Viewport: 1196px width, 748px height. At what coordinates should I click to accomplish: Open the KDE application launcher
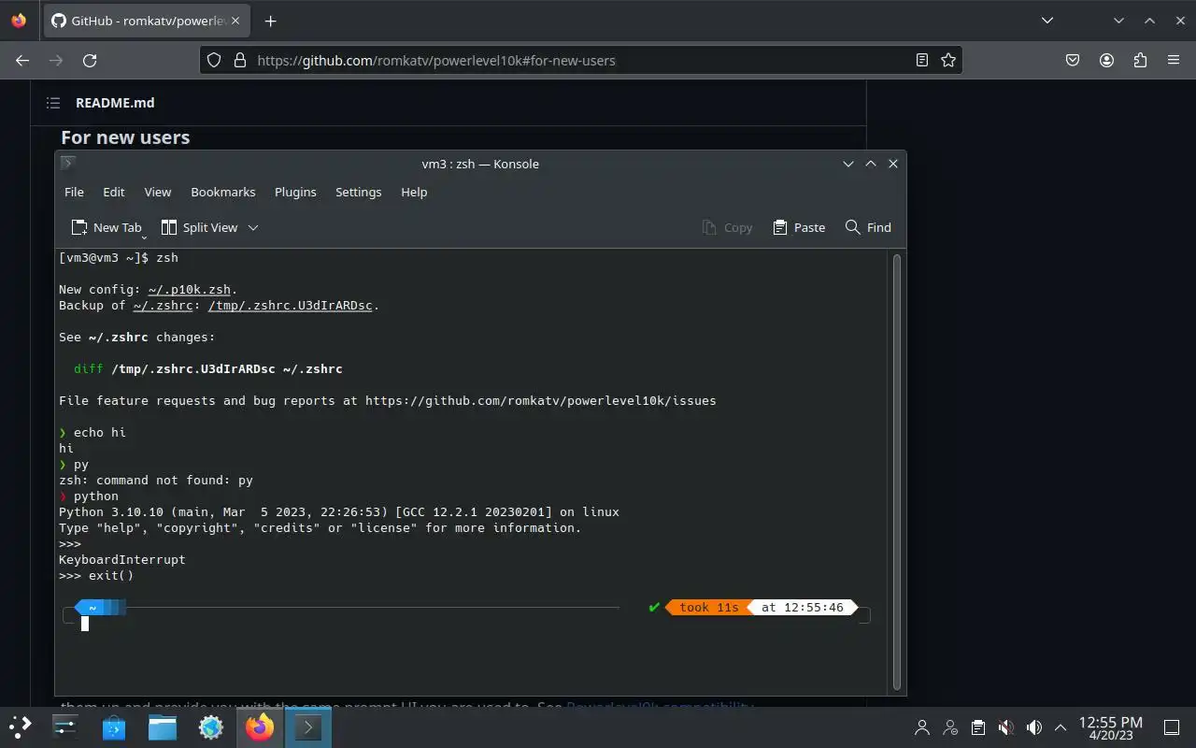(x=21, y=726)
